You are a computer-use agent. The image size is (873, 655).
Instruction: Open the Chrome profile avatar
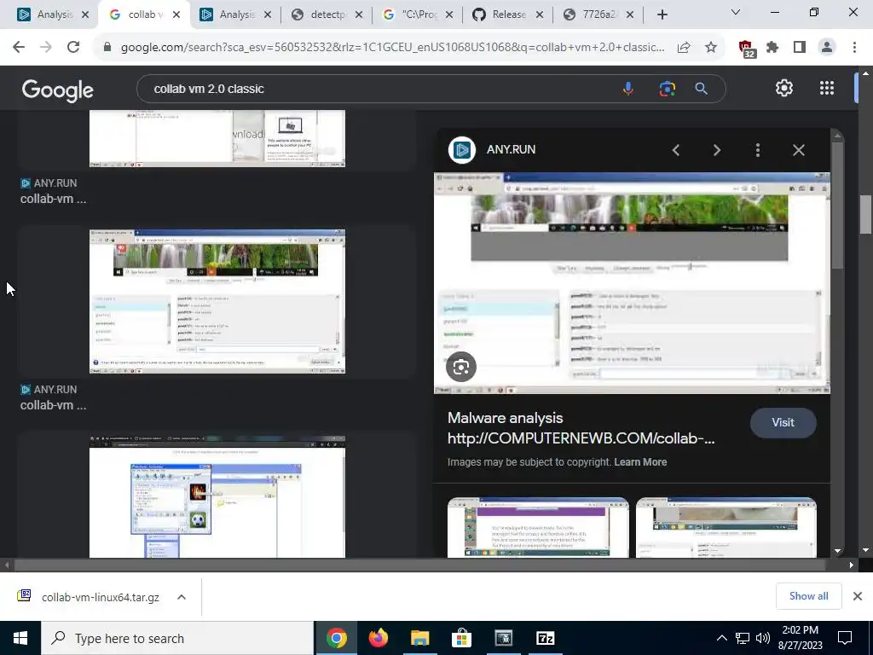tap(827, 48)
